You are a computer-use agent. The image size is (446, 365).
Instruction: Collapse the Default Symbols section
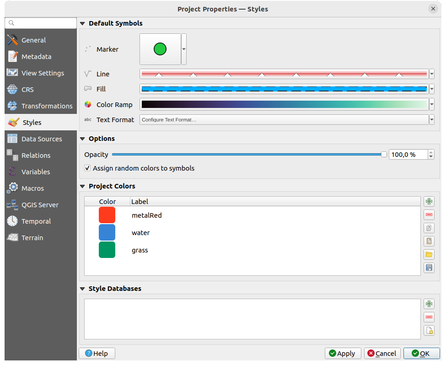click(83, 23)
